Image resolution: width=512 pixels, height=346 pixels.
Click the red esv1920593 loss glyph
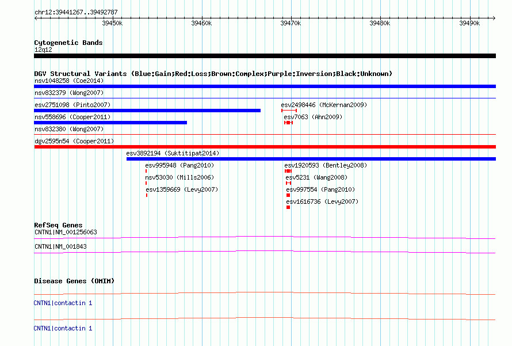coord(288,171)
